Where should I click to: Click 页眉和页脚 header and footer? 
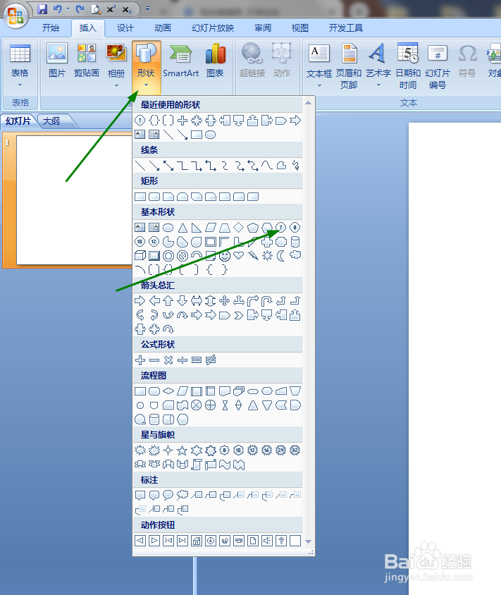[349, 66]
